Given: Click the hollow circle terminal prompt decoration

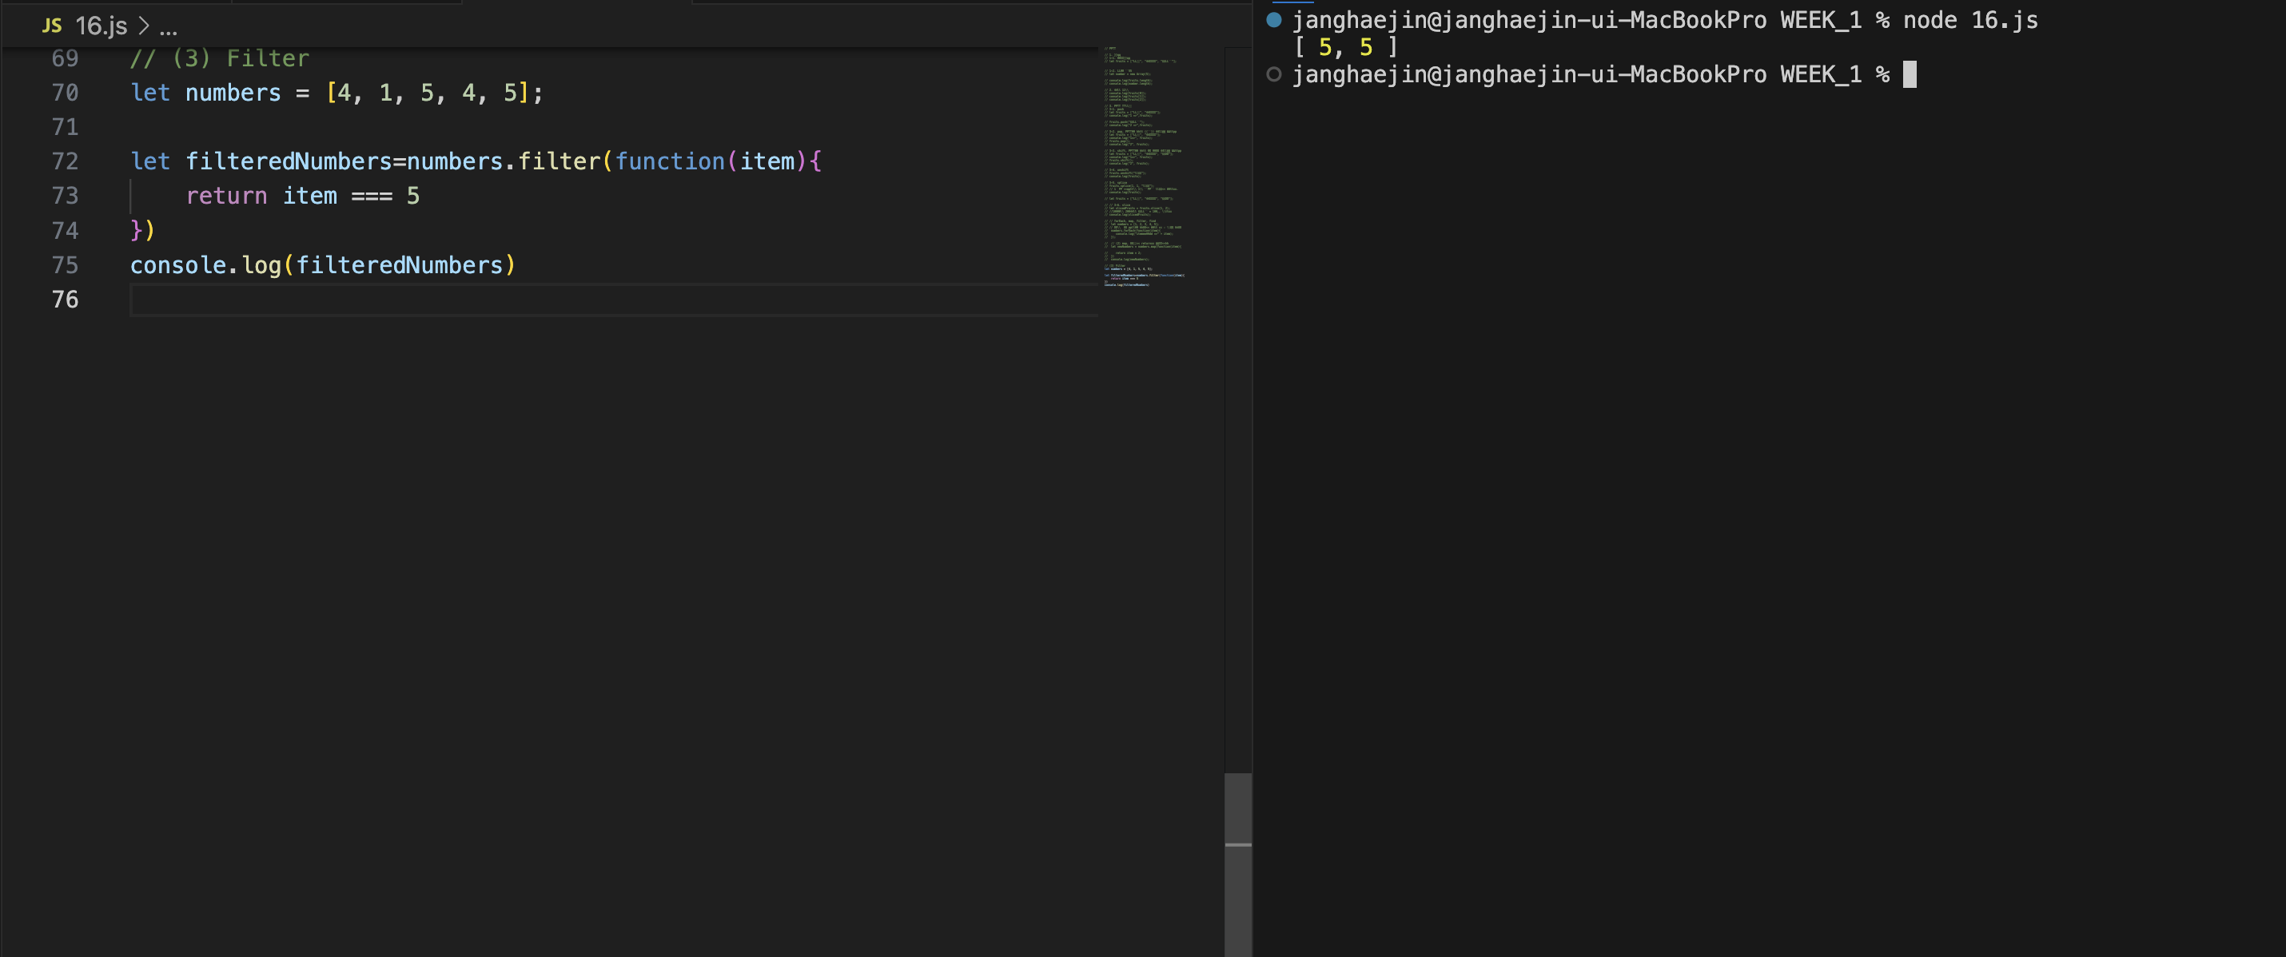Looking at the screenshot, I should (1273, 74).
